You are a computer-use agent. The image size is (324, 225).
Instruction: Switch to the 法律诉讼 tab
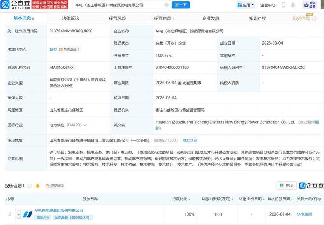pyautogui.click(x=70, y=18)
